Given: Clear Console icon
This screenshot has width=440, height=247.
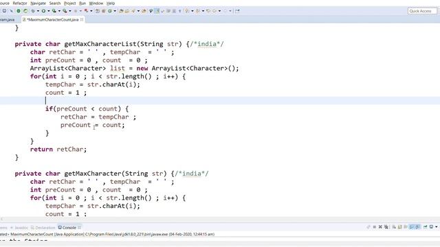Looking at the screenshot, I should click(x=394, y=227).
